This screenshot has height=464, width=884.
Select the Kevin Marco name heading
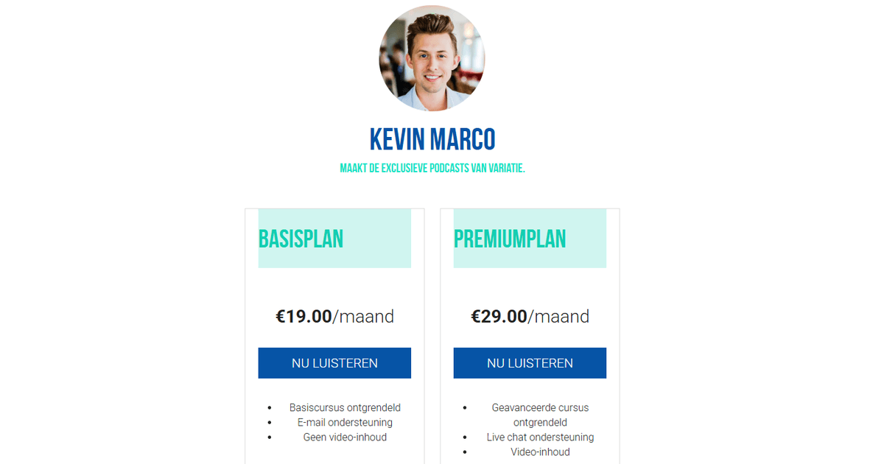pos(432,139)
